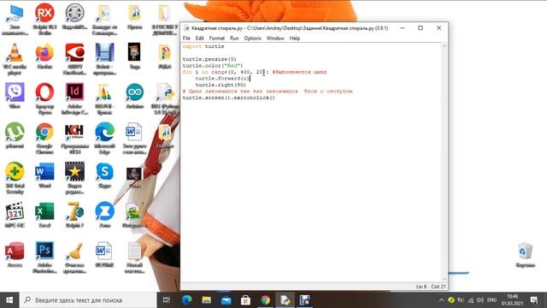
Task: Open the Run menu in IDLE
Action: pyautogui.click(x=234, y=38)
